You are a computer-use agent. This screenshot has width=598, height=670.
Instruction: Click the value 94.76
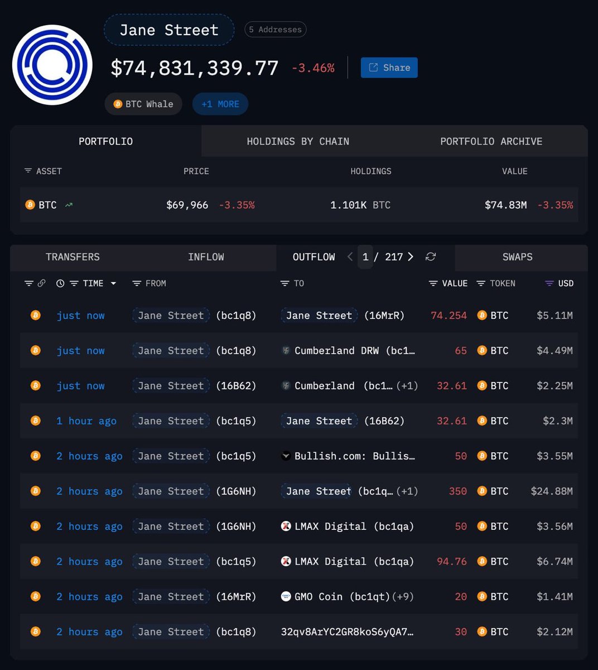[452, 562]
